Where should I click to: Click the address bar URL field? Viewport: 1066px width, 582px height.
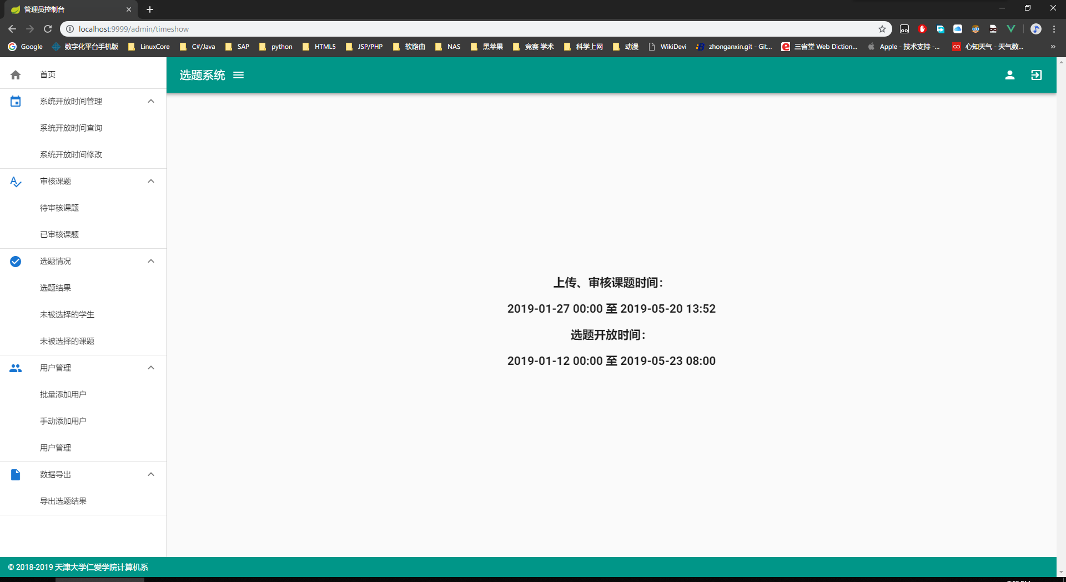[476, 29]
